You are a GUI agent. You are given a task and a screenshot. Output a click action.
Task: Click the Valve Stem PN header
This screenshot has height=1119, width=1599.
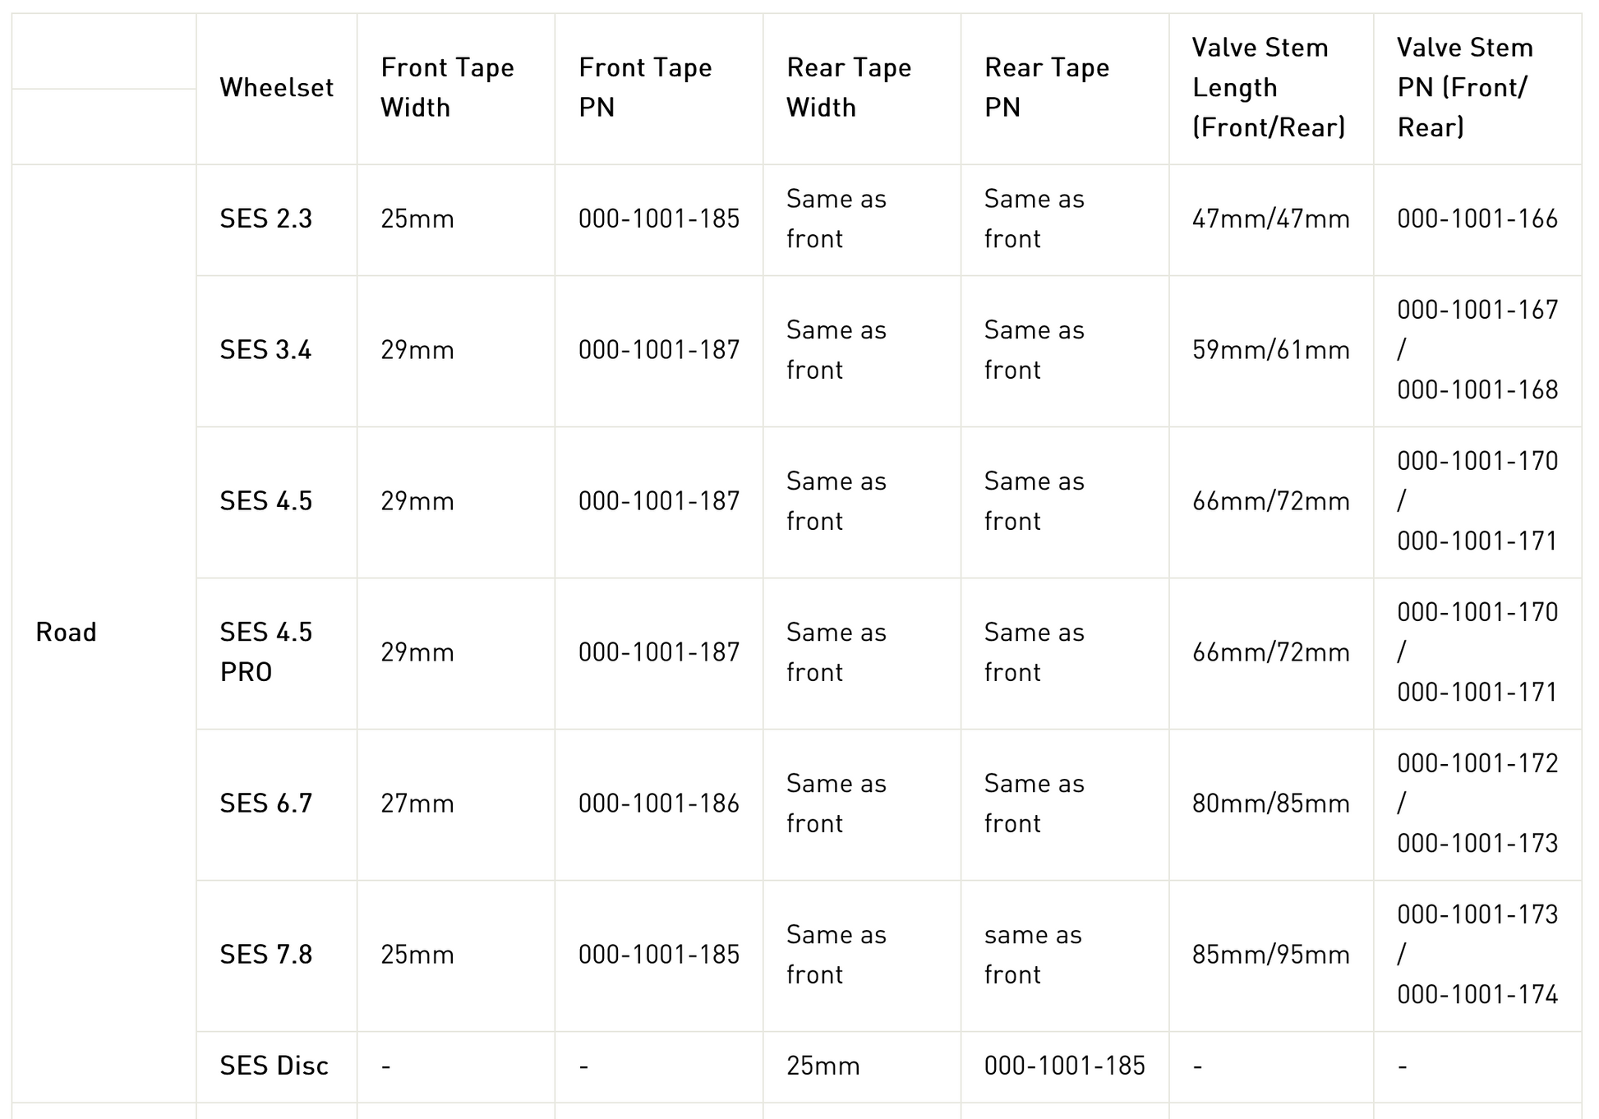(x=1464, y=87)
